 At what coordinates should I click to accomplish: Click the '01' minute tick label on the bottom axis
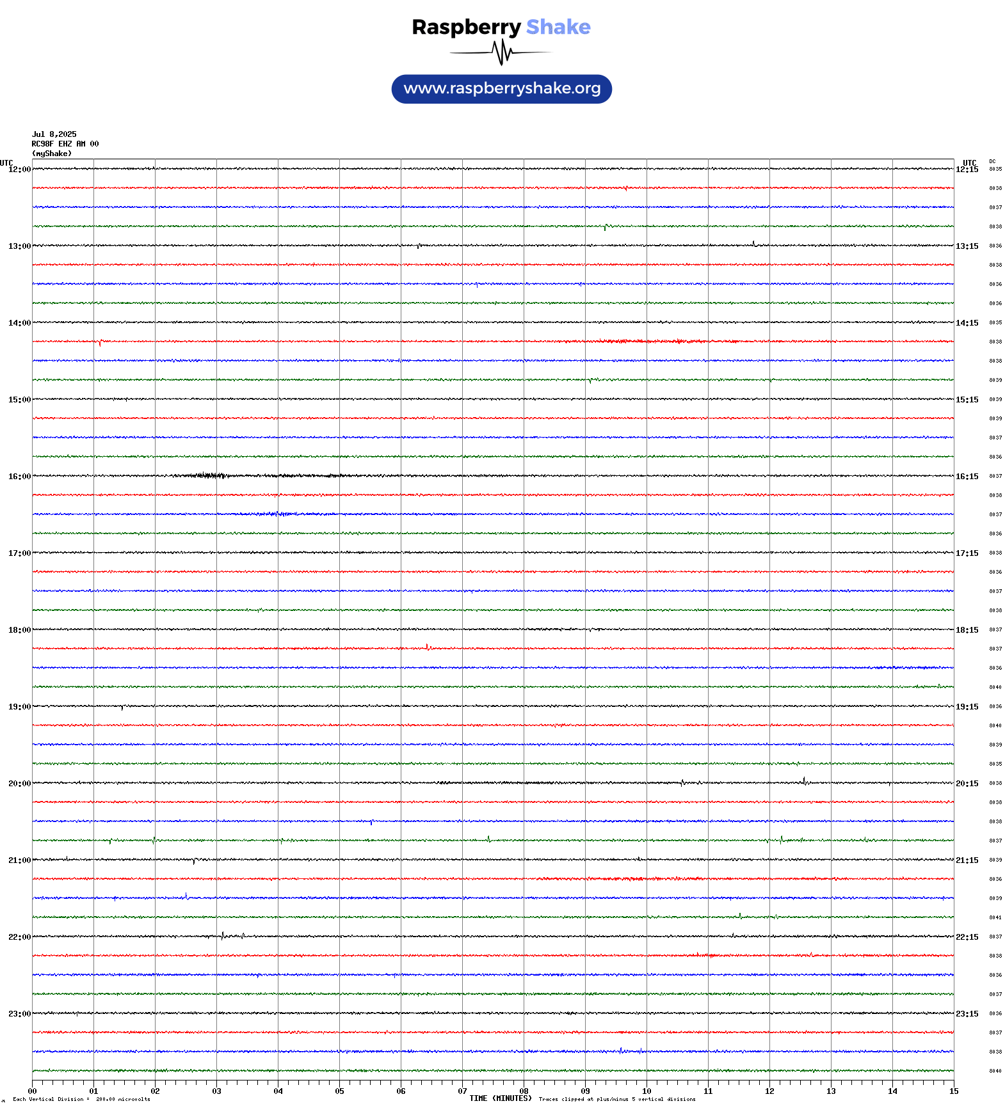click(93, 1091)
